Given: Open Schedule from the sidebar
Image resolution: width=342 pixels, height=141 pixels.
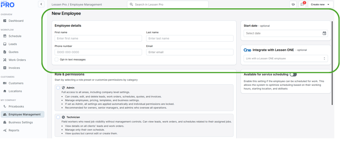Looking at the screenshot, I should 15,36.
